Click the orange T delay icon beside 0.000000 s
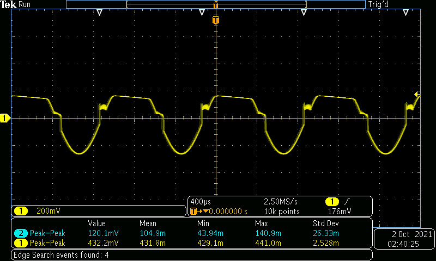This screenshot has width=436, height=261. (x=193, y=212)
